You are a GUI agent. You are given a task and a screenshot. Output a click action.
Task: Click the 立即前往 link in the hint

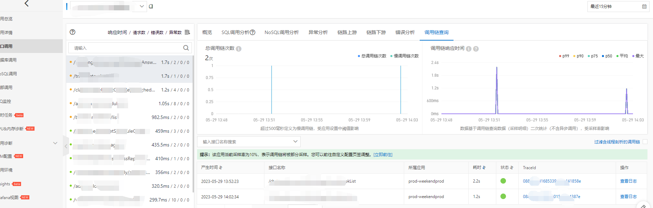tap(383, 155)
